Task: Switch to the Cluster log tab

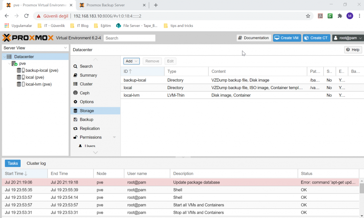Action: pos(36,163)
